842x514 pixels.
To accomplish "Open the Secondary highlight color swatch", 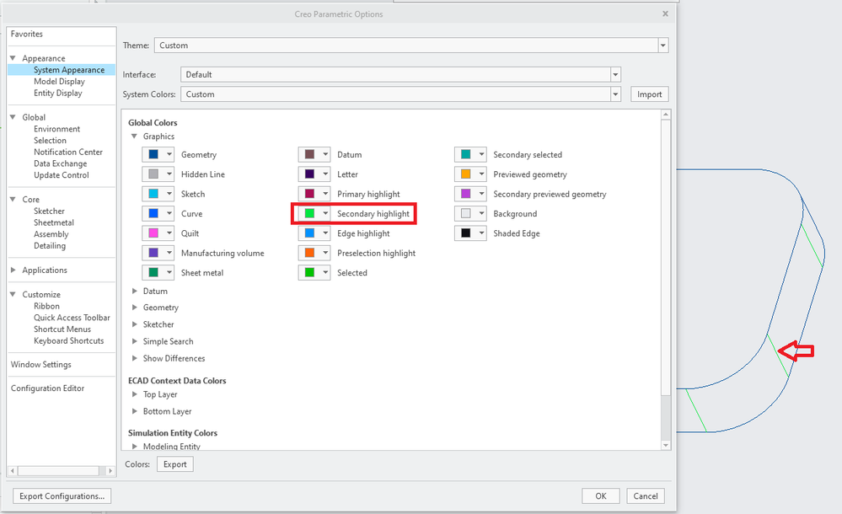I will [x=314, y=214].
